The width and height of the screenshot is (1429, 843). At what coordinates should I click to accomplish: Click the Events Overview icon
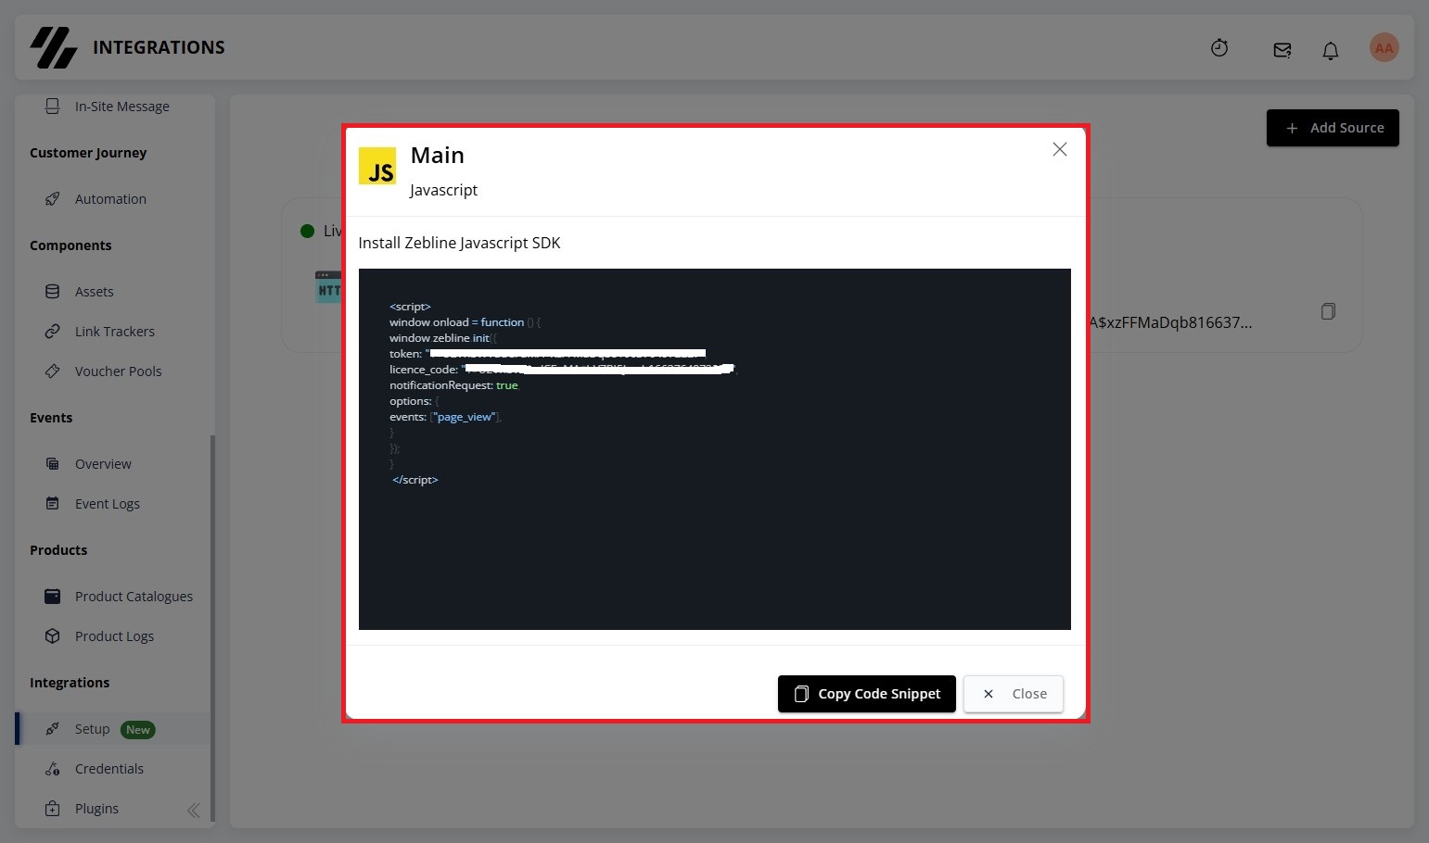coord(53,464)
